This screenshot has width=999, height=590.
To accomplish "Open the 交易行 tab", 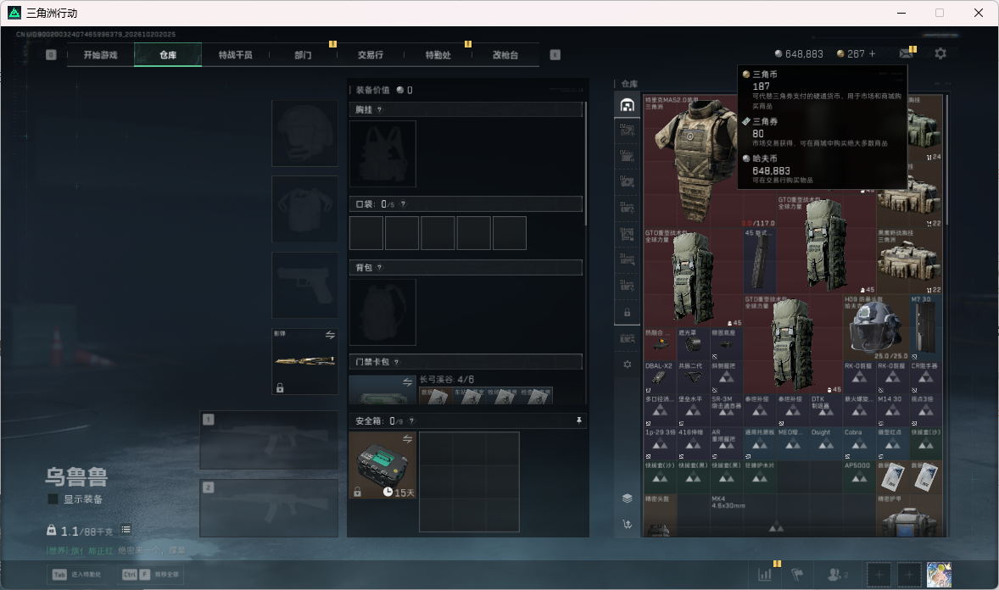I will coord(370,55).
